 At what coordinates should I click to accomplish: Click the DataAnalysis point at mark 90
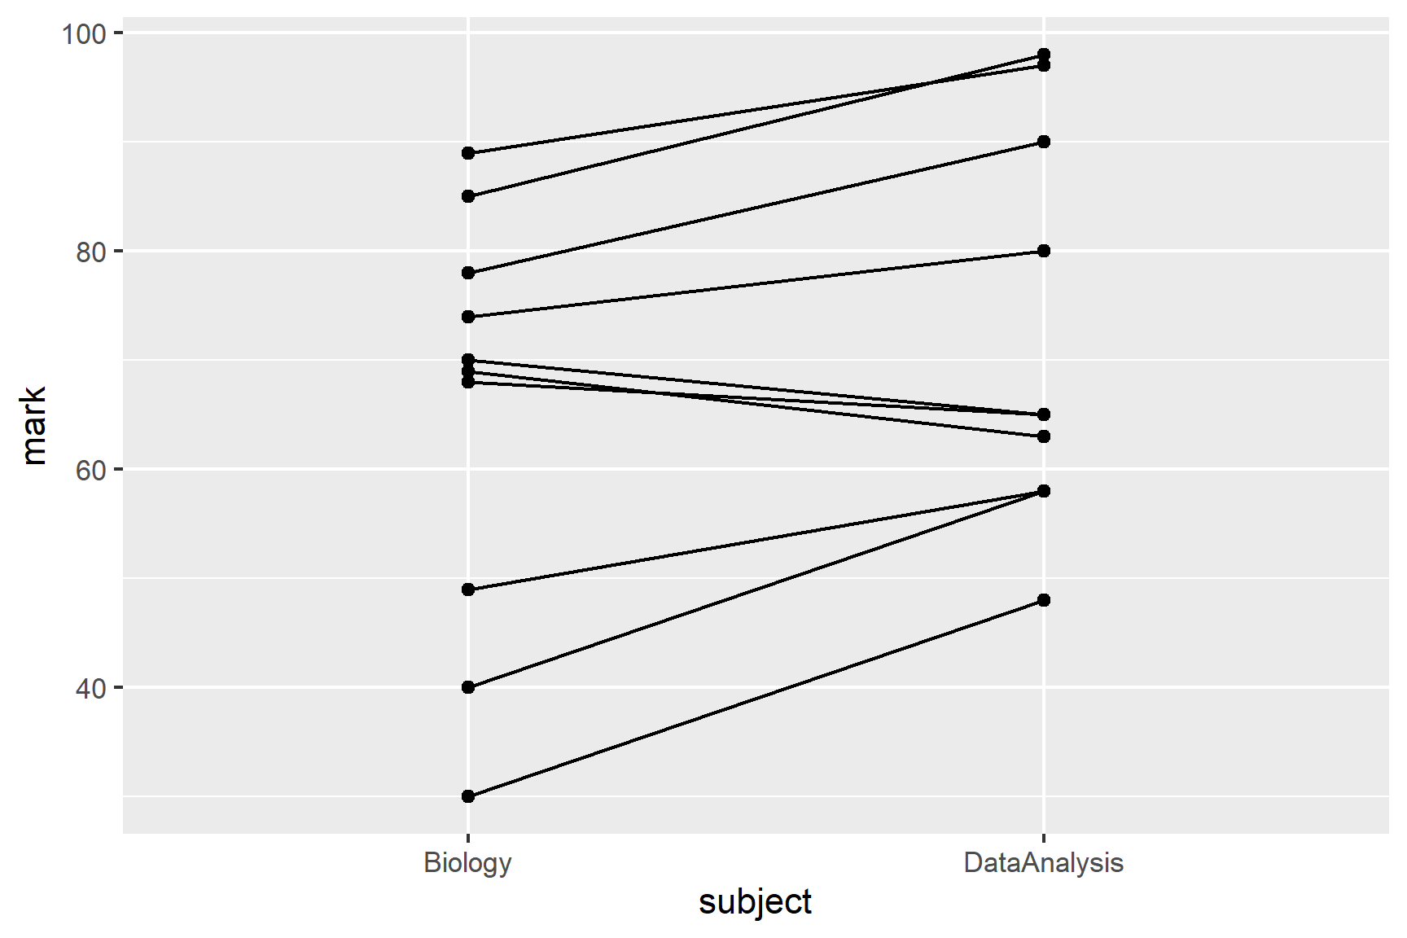pyautogui.click(x=1044, y=142)
